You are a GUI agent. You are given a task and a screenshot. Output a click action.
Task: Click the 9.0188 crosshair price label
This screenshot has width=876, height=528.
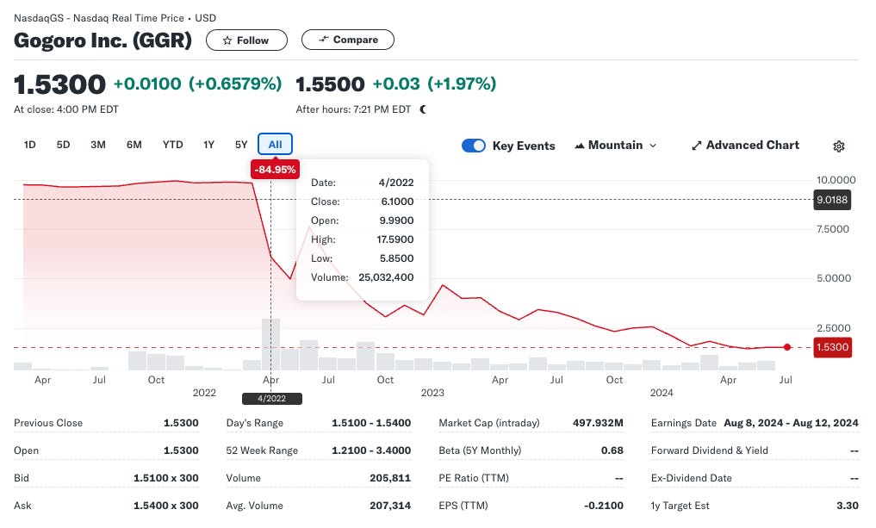pyautogui.click(x=832, y=200)
